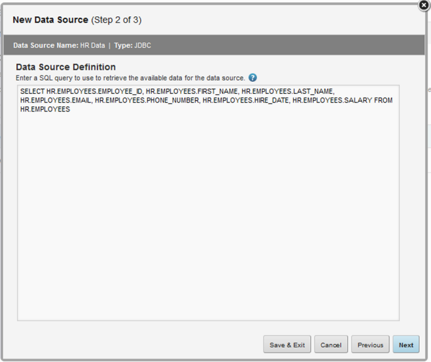
Task: Click the last-line HR.EMPLOYEES table name
Action: point(45,110)
